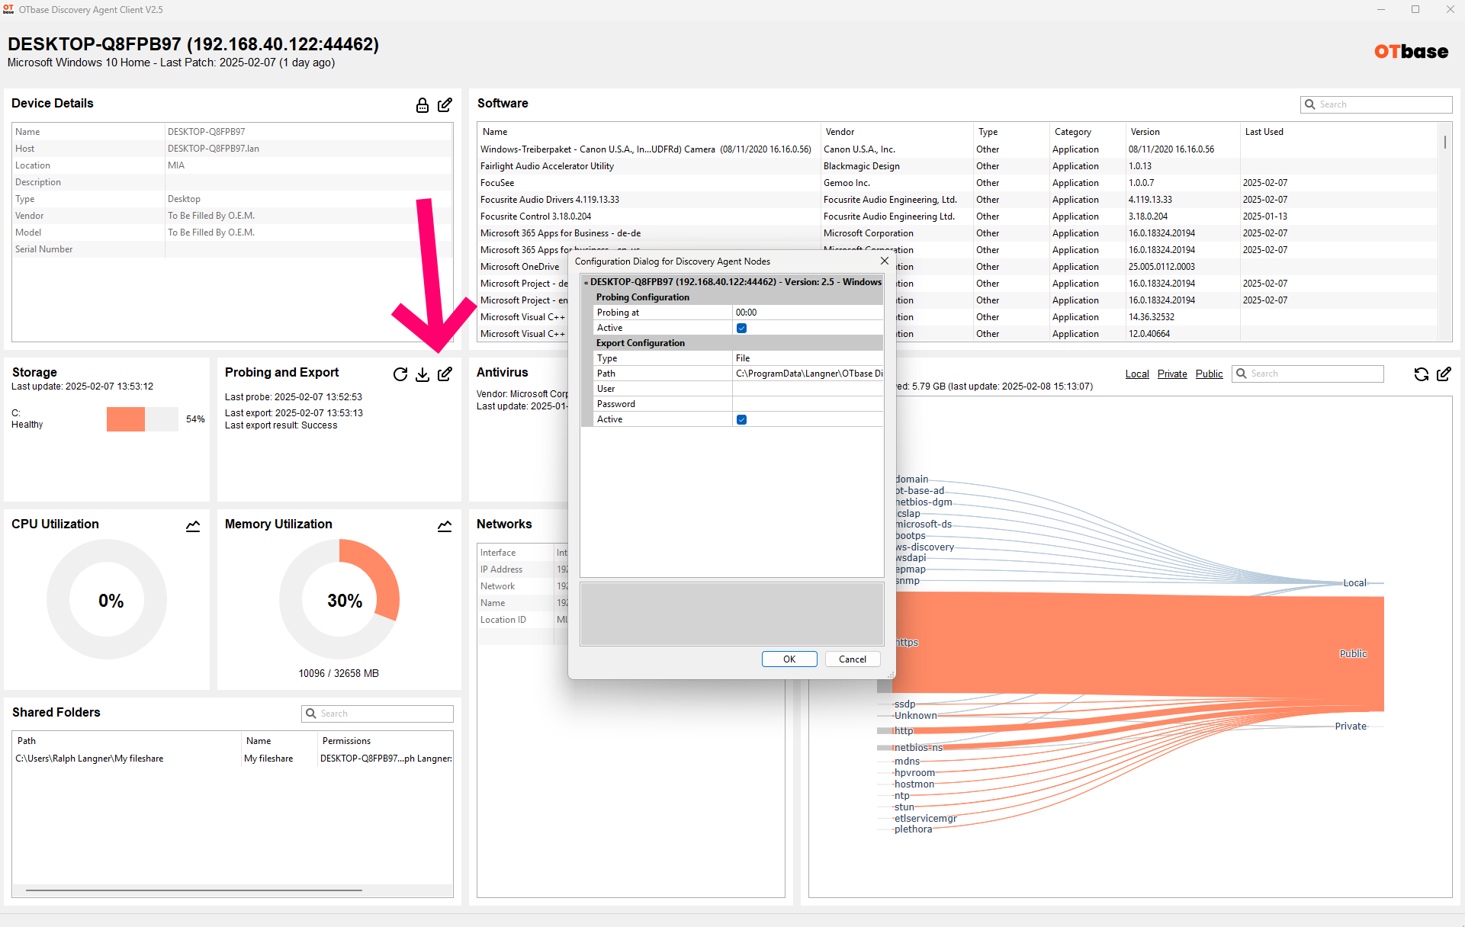This screenshot has width=1465, height=927.
Task: Click Shared Folders horizontal scrollbar
Action: [194, 890]
